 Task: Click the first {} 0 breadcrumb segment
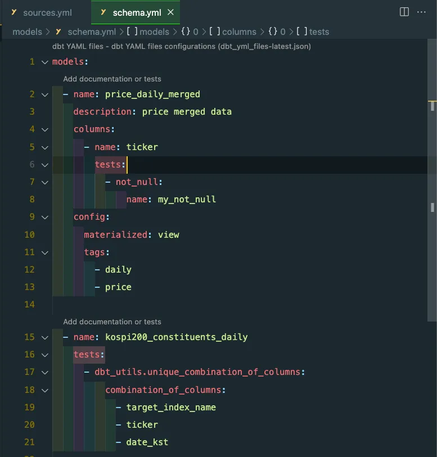(x=190, y=31)
